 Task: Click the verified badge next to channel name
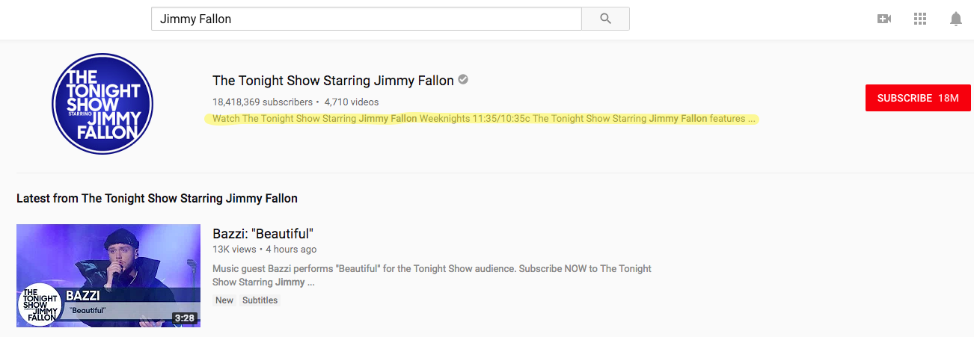coord(463,79)
